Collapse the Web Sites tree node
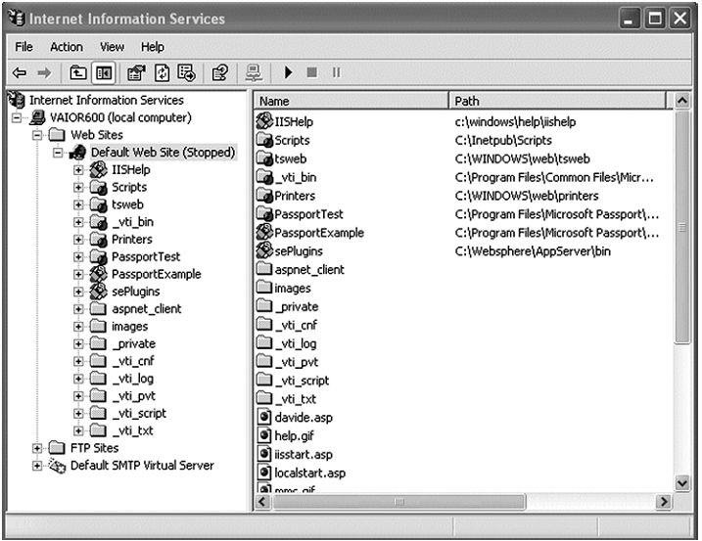Viewport: 702px width, 541px height. pos(37,135)
